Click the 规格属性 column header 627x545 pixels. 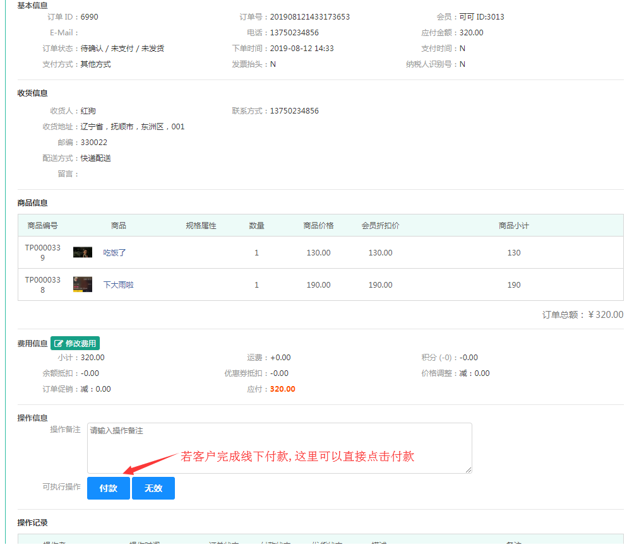pos(201,226)
